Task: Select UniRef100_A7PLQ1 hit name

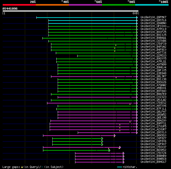Action: 153,62
